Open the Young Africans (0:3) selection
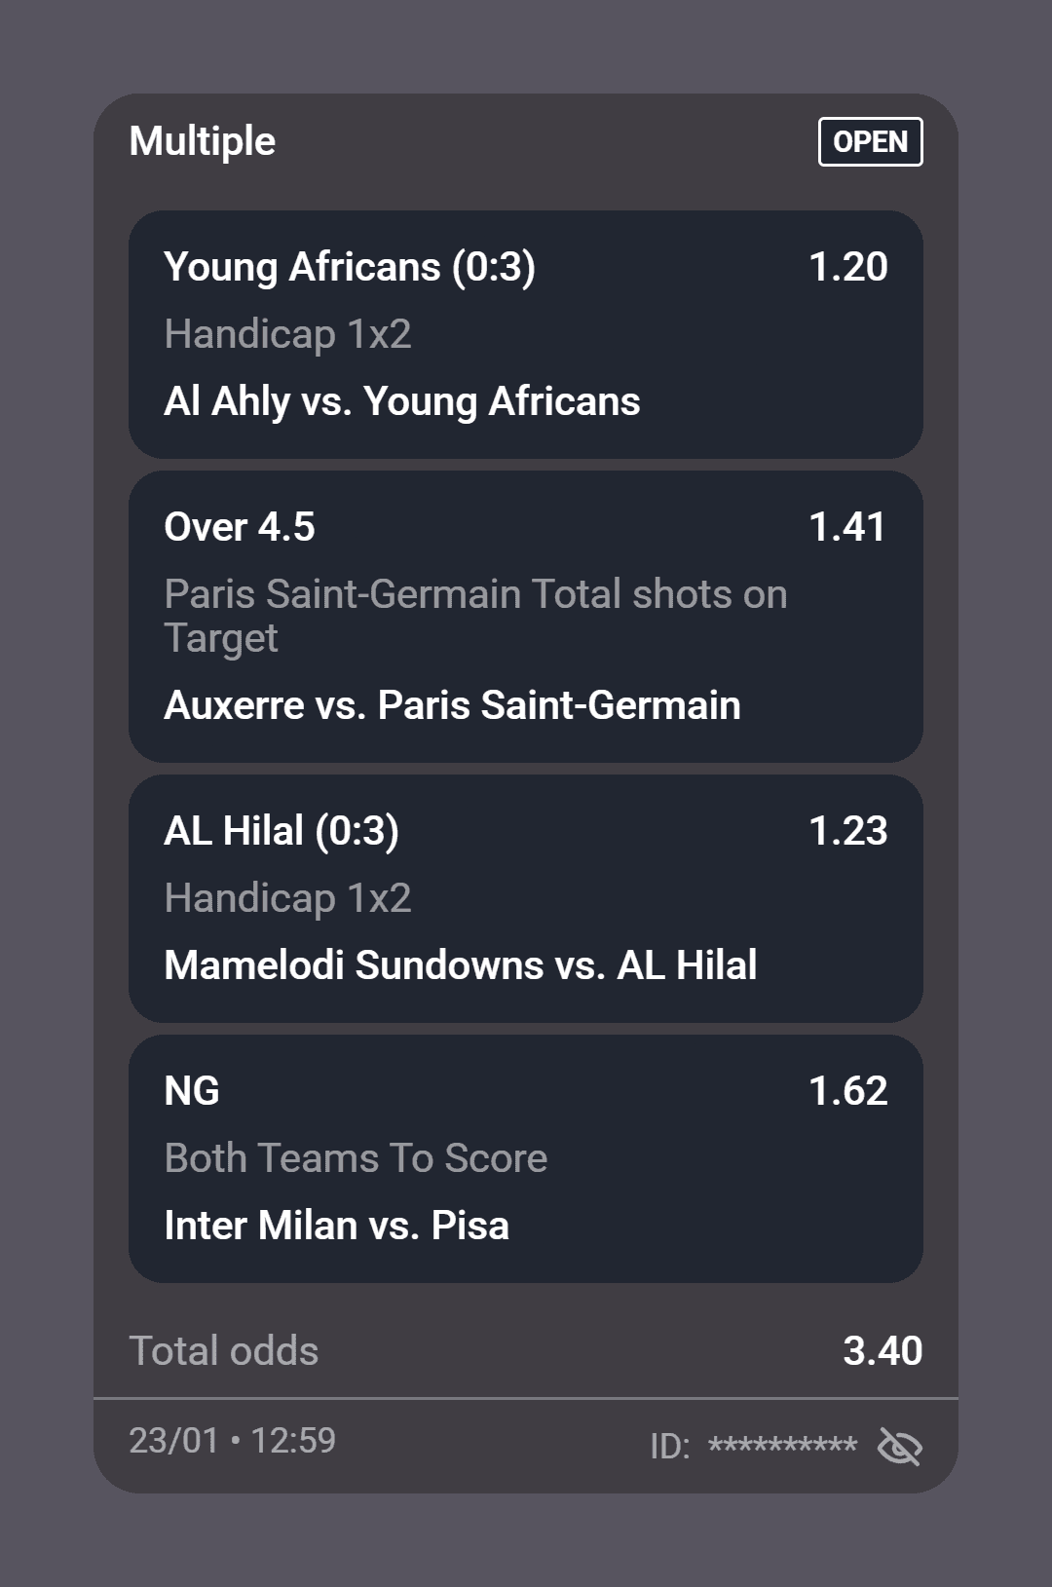The width and height of the screenshot is (1052, 1587). coord(350,267)
